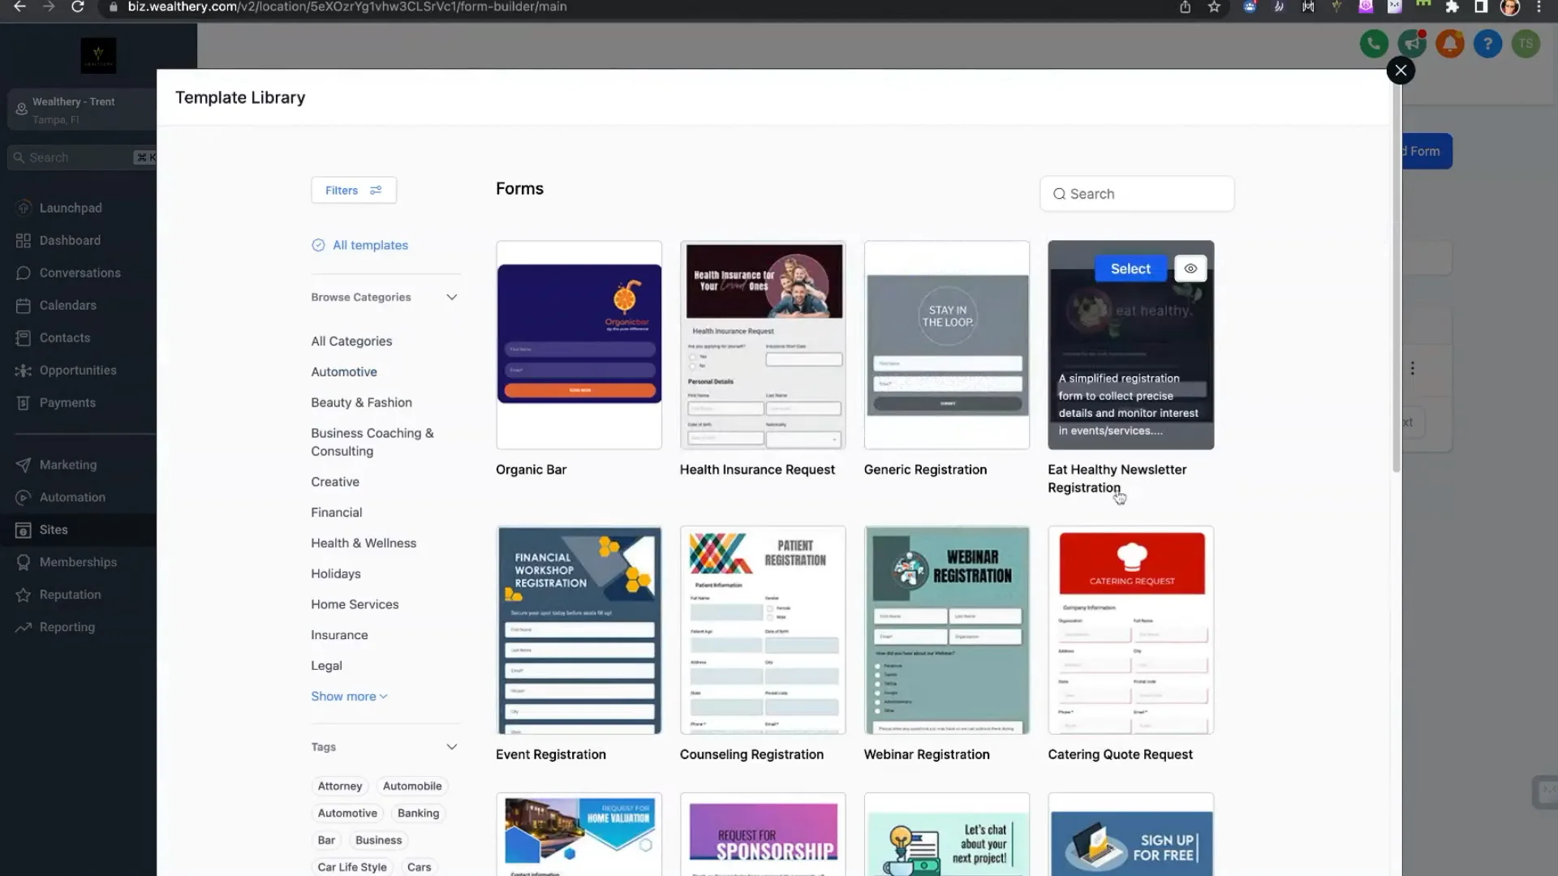Switch to the Health & Wellness category
Image resolution: width=1558 pixels, height=876 pixels.
tap(364, 543)
